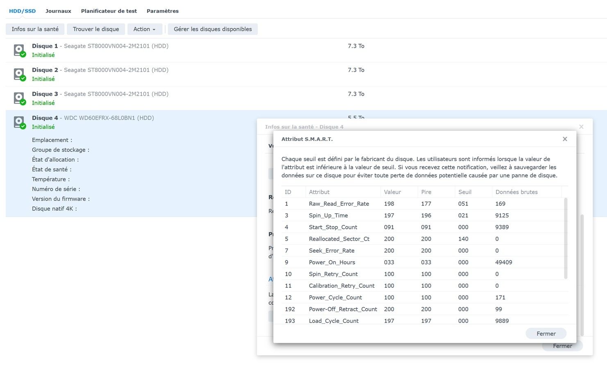Select the Seek_Error_Rate attribute row

coord(422,251)
